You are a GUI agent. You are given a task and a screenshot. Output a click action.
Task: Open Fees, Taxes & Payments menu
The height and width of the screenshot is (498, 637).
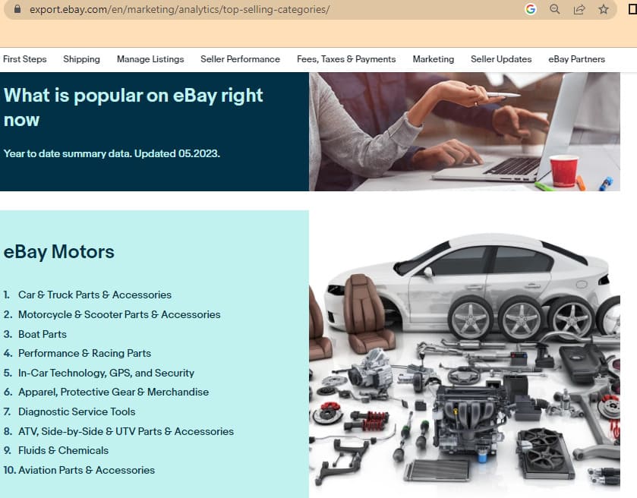(346, 59)
